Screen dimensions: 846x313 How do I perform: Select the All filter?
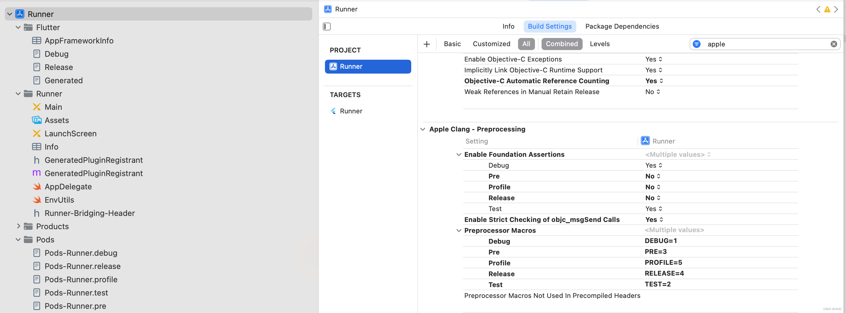pyautogui.click(x=526, y=44)
